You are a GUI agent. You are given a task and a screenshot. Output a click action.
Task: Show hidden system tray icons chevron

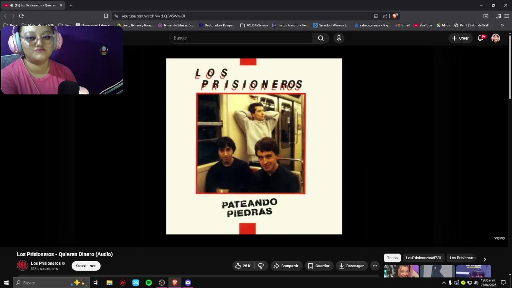click(444, 283)
